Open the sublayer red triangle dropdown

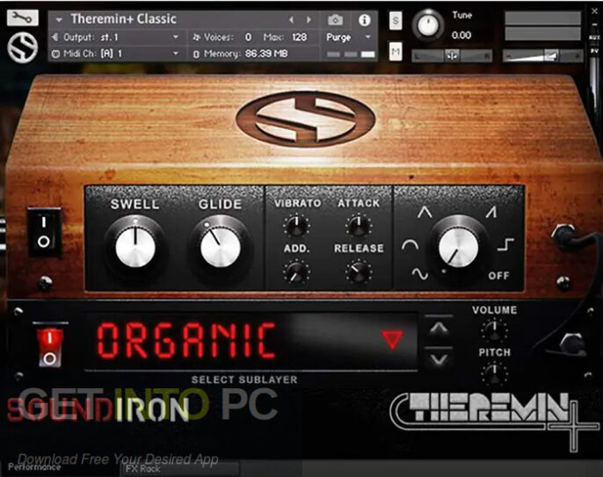392,339
